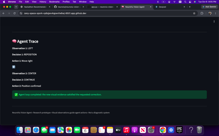219x136 pixels.
Task: Open Finder from the Dock
Action: tap(20, 130)
